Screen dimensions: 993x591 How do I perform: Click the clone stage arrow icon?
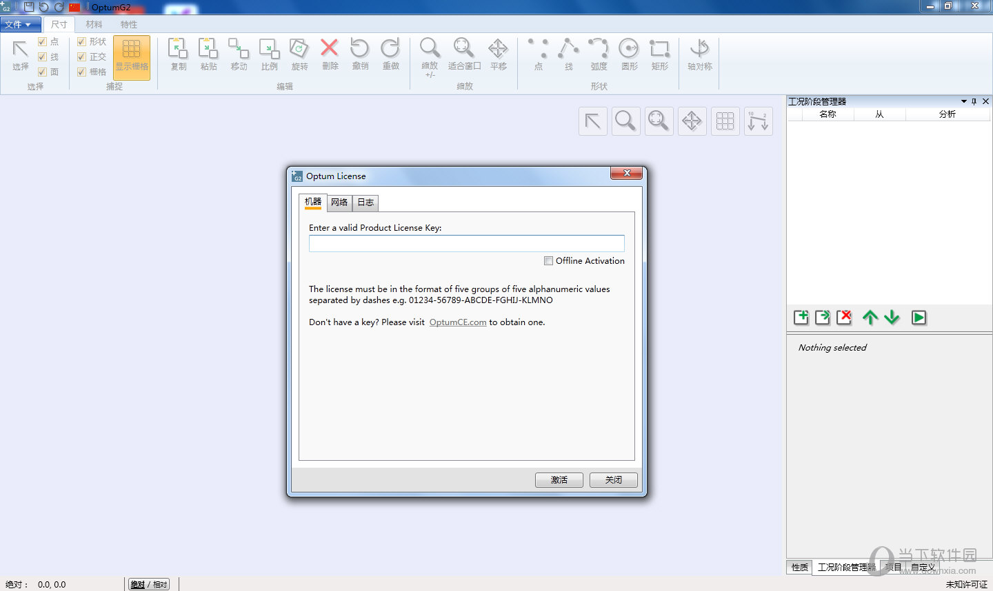[823, 318]
